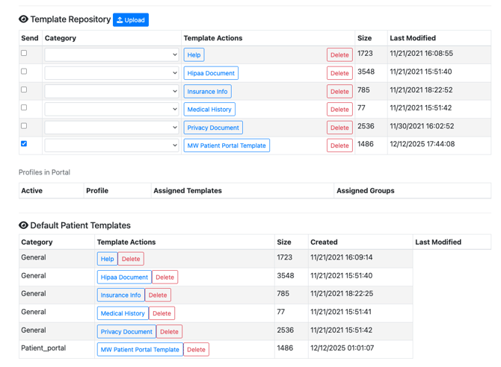Delete Insurance Info from Template Repository
Screen dimensions: 501x367
click(x=339, y=92)
